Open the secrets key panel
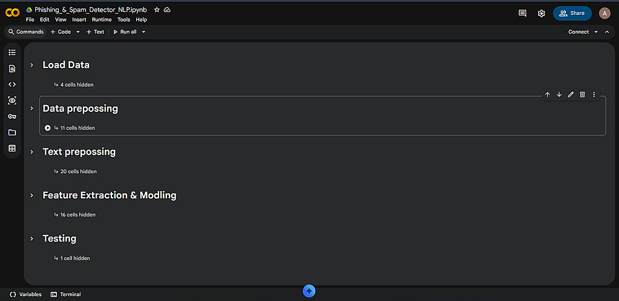Screen dimensions: 619x301 coord(12,116)
